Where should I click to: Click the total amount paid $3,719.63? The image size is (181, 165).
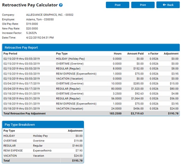137,114
